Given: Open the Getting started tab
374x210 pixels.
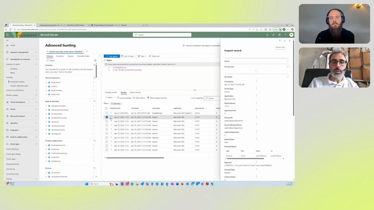Looking at the screenshot, I should tap(111, 92).
